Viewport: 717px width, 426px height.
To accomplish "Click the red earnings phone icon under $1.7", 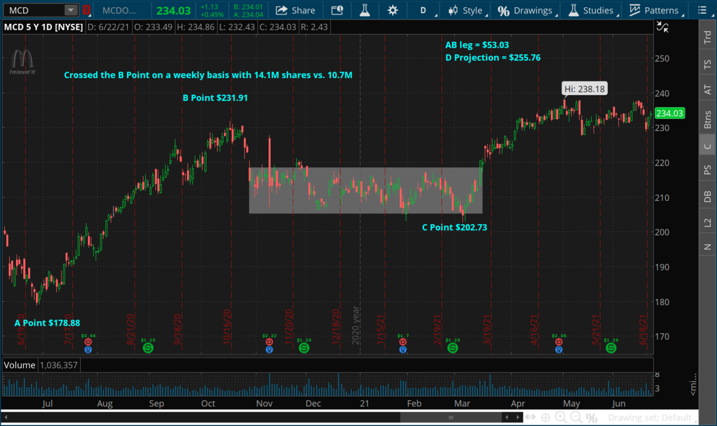I will (x=402, y=342).
